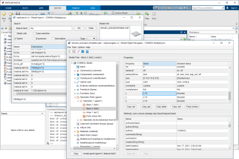The height and width of the screenshot is (159, 239).
Task: Open the Tools menu in Model Navigator
Action: [74, 47]
